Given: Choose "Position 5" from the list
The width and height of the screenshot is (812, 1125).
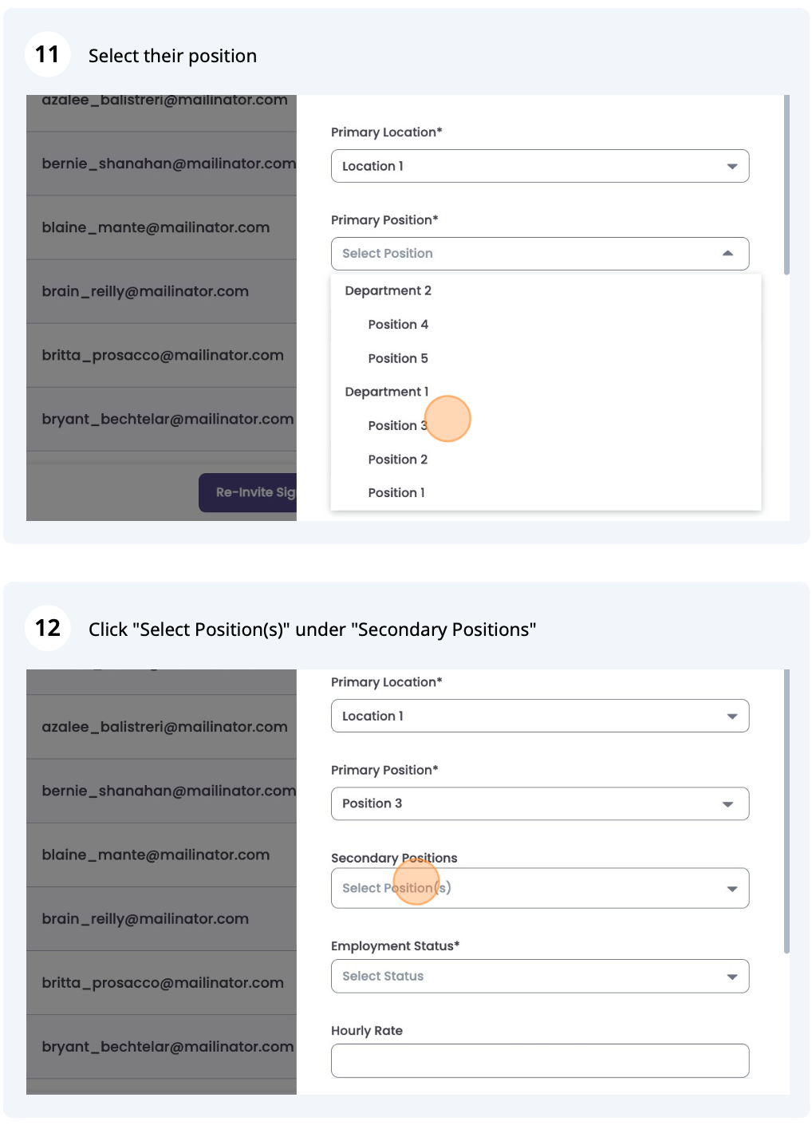Looking at the screenshot, I should [x=398, y=358].
